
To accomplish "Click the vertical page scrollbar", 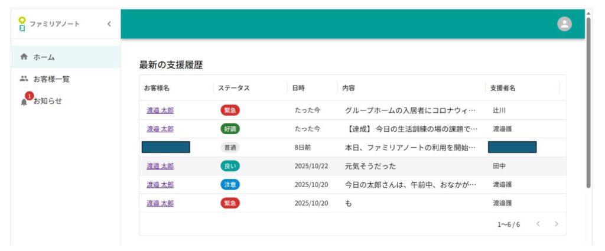I will pos(588,100).
